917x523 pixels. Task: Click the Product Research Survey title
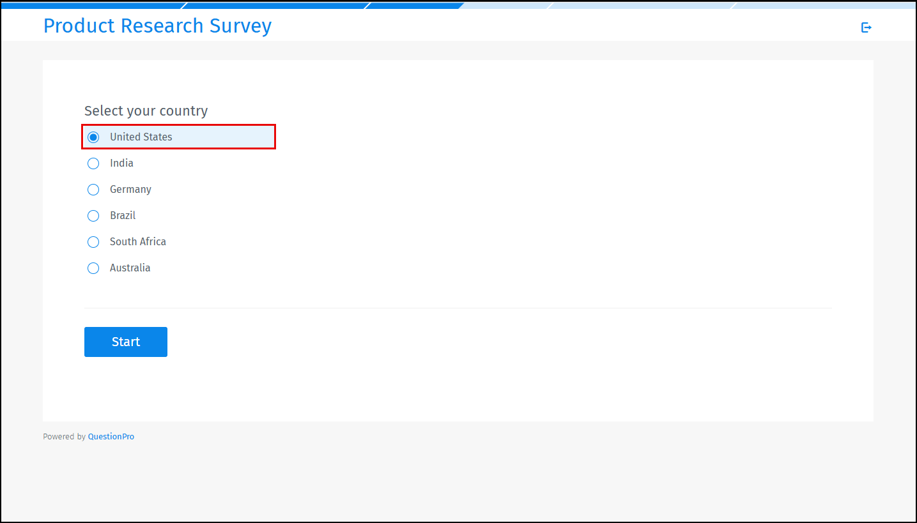(x=157, y=26)
